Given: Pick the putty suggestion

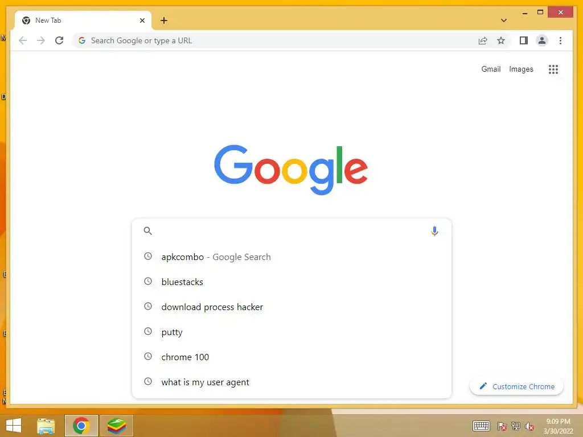Looking at the screenshot, I should pyautogui.click(x=291, y=332).
